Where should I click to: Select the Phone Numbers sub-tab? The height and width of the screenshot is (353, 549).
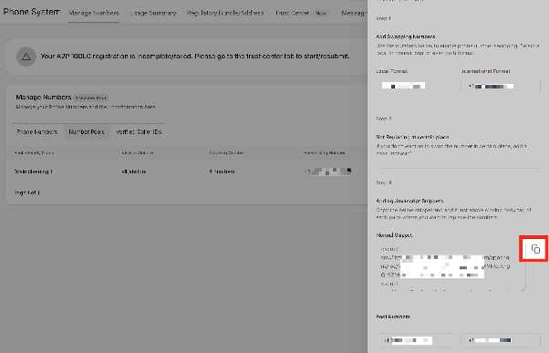[37, 132]
